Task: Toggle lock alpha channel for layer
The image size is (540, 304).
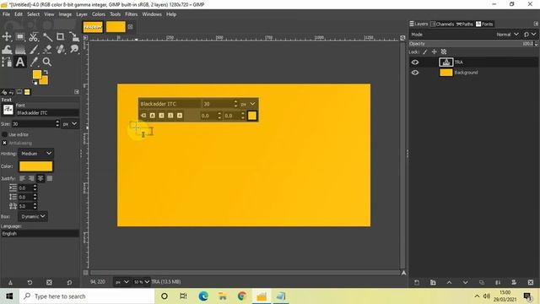Action: 444,52
